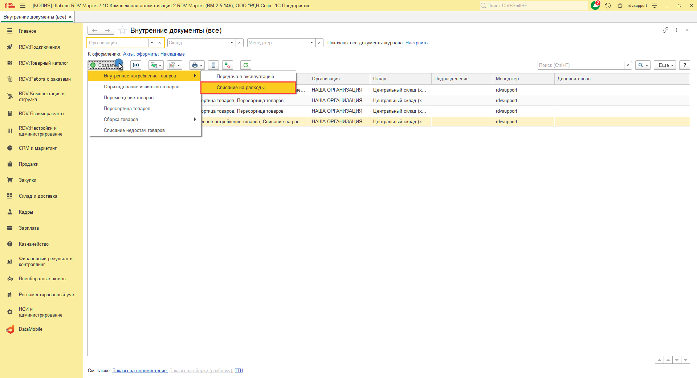Viewport: 697px width, 378px height.
Task: Open DataMobile section in sidebar
Action: point(30,329)
